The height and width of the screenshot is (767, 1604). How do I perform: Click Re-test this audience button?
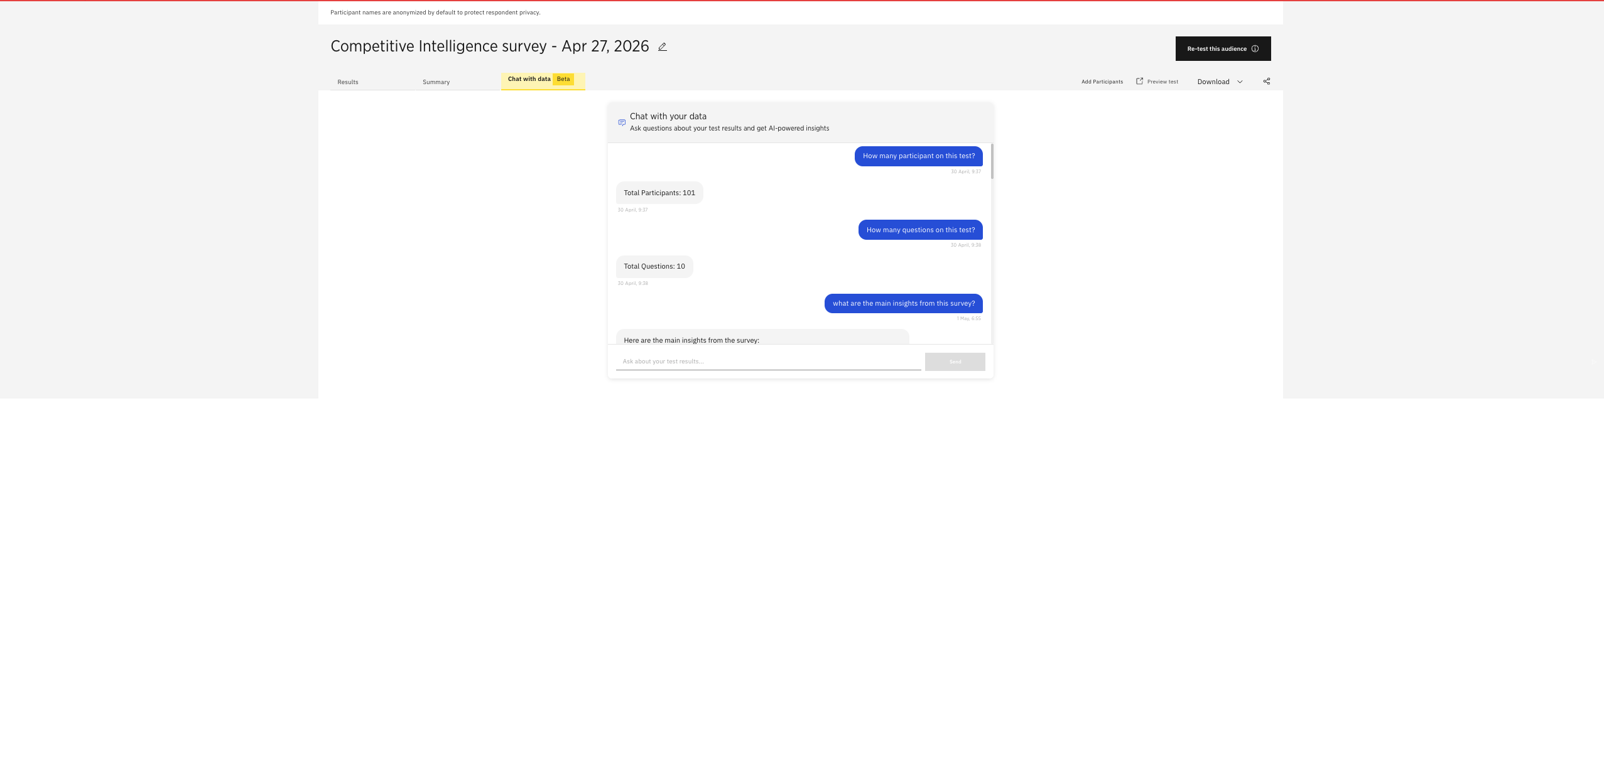(x=1223, y=49)
